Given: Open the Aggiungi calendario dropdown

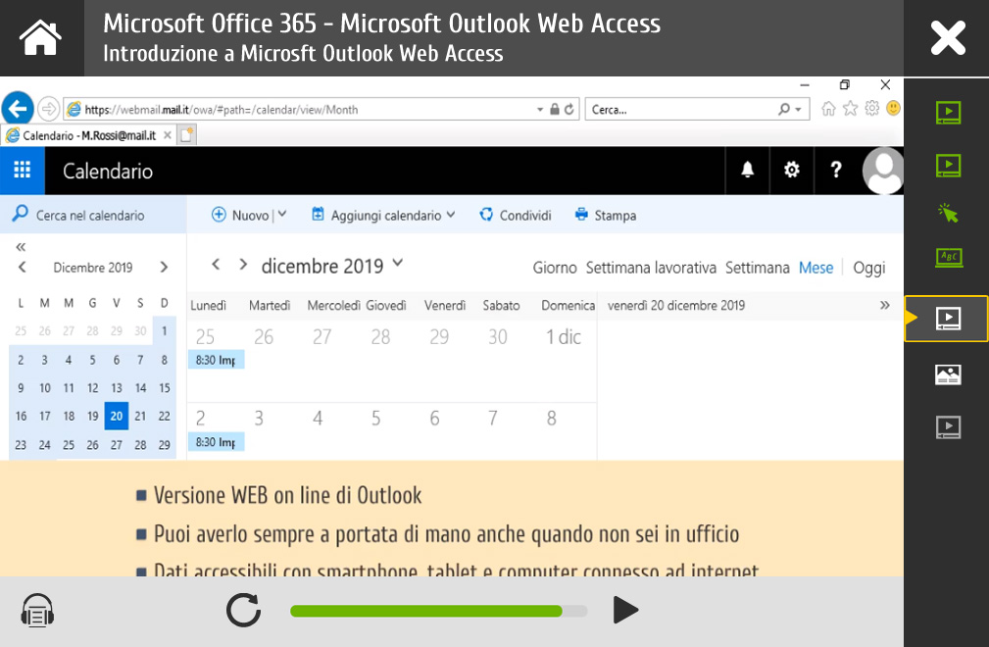Looking at the screenshot, I should click(383, 215).
